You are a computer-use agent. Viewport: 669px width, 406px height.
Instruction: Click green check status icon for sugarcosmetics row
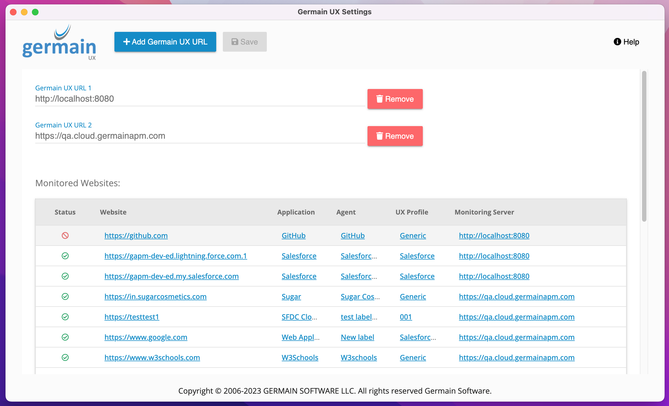(x=65, y=296)
